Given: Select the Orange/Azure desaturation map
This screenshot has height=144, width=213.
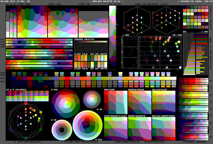Looking at the screenshot, I should click(x=139, y=102).
